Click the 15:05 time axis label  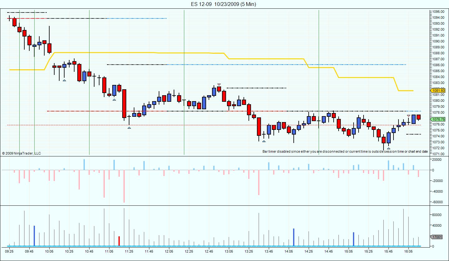(x=349, y=251)
